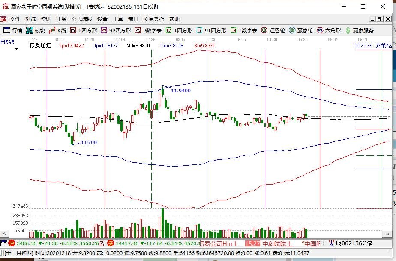Open the 文件 menu

point(15,19)
